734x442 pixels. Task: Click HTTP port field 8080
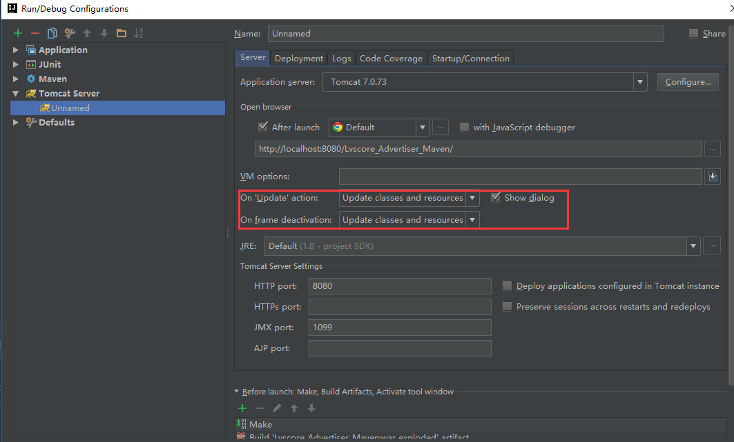point(400,286)
